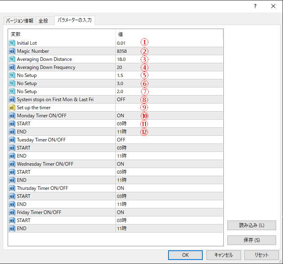Switch to the 全般 tab

point(44,21)
